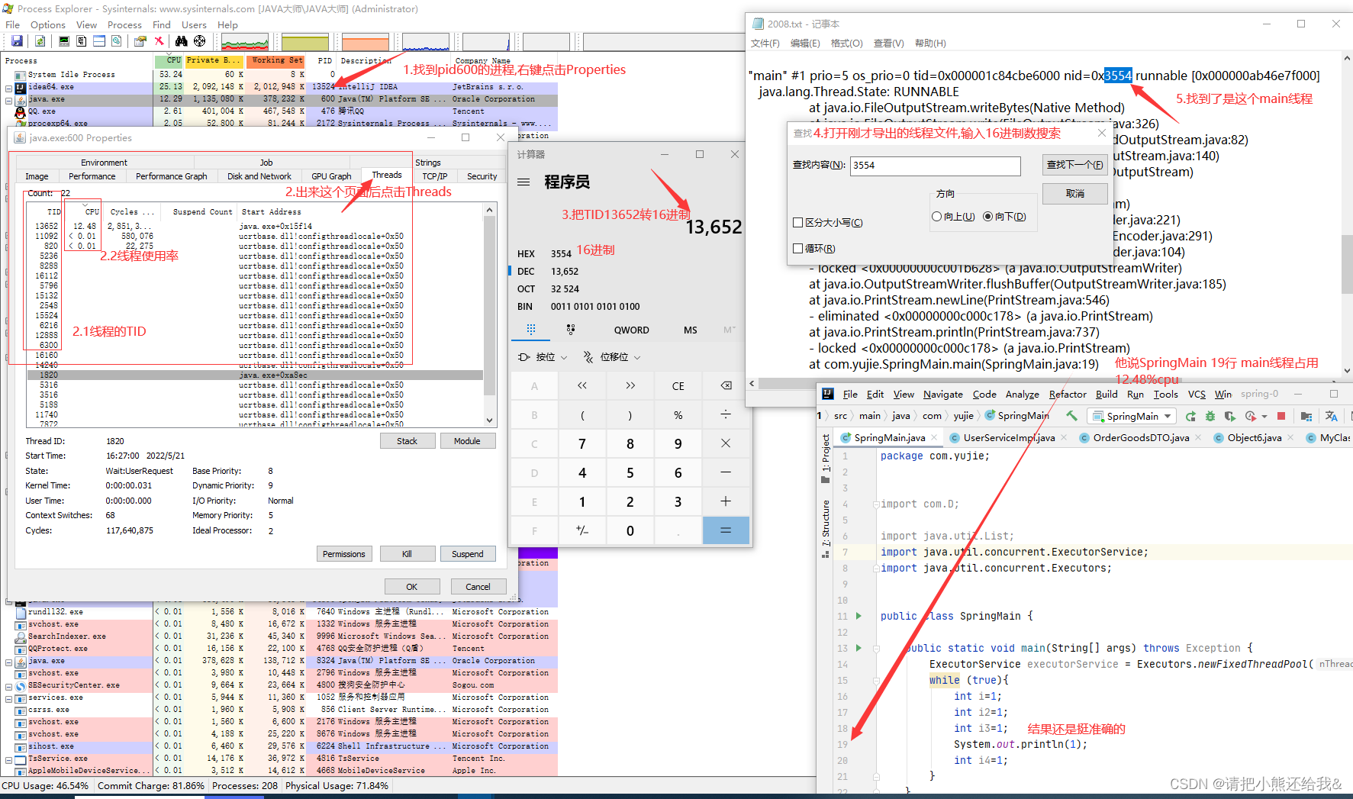Switch to the Performance Graph tab

171,176
